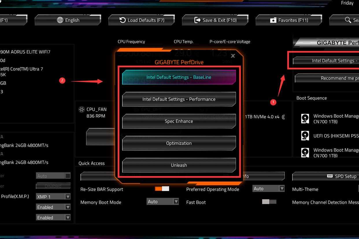Close the GIGABYTE PerfDrive popup
Viewport: 359px width, 239px height.
pos(233,56)
